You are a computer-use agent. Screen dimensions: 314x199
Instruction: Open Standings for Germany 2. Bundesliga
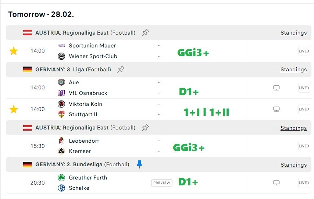click(x=293, y=165)
